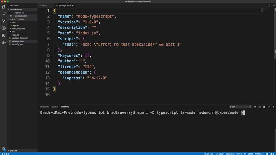Viewport: 276px width, 155px height.
Task: Select package.json in the NODE-TYPESCRIPT file tree
Action: click(x=18, y=41)
